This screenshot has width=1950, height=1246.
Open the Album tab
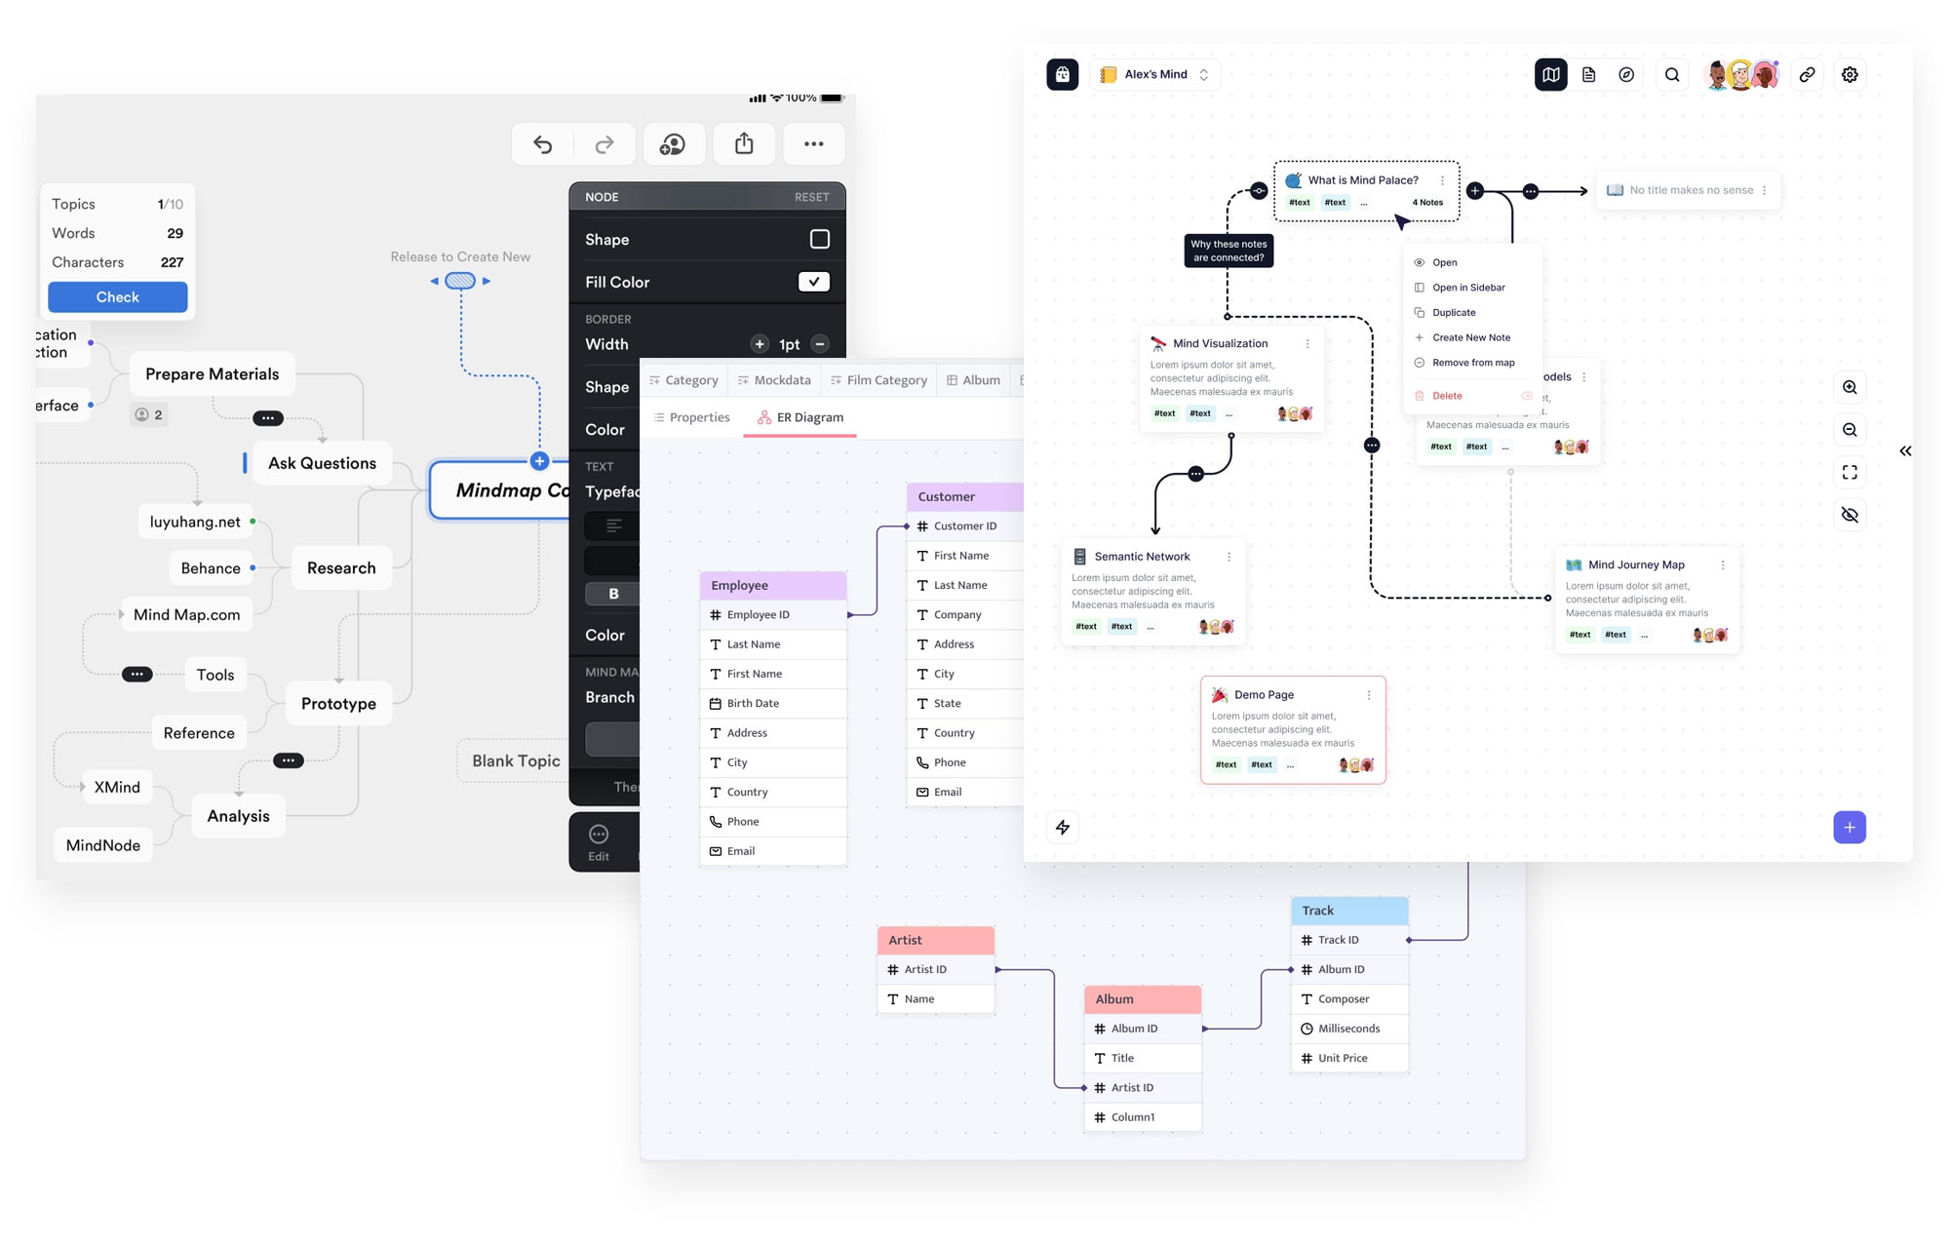(x=973, y=380)
